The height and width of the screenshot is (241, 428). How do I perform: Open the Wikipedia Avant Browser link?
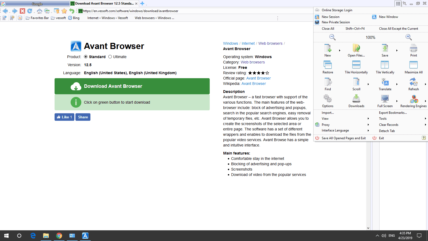tap(254, 84)
